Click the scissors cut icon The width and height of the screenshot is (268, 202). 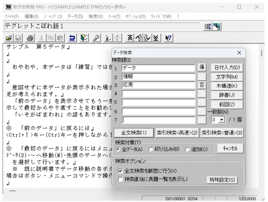coord(42,38)
